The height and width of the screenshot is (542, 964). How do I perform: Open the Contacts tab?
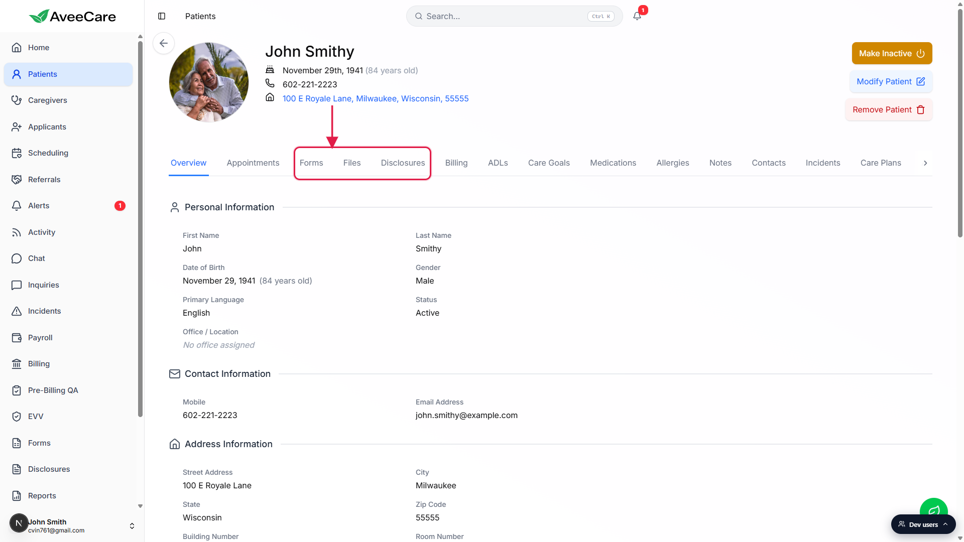coord(769,163)
